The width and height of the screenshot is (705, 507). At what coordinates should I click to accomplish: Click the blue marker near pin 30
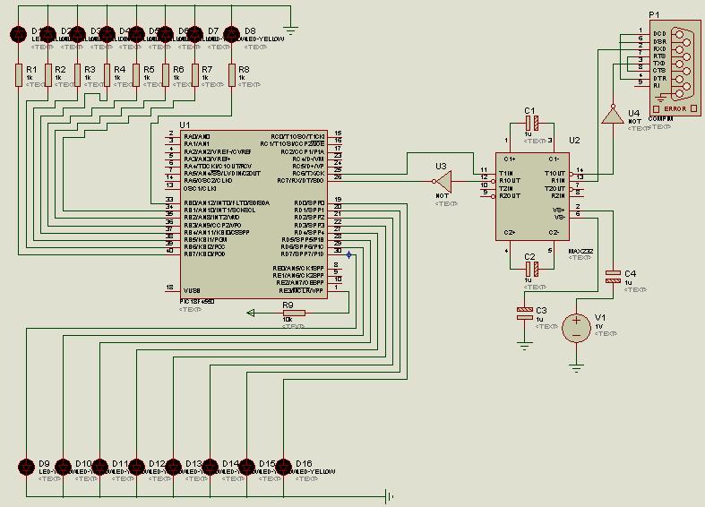click(348, 255)
